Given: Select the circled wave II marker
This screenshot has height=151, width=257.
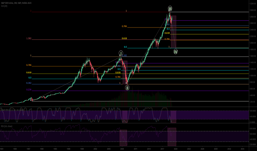Looking at the screenshot, I should tap(127, 88).
